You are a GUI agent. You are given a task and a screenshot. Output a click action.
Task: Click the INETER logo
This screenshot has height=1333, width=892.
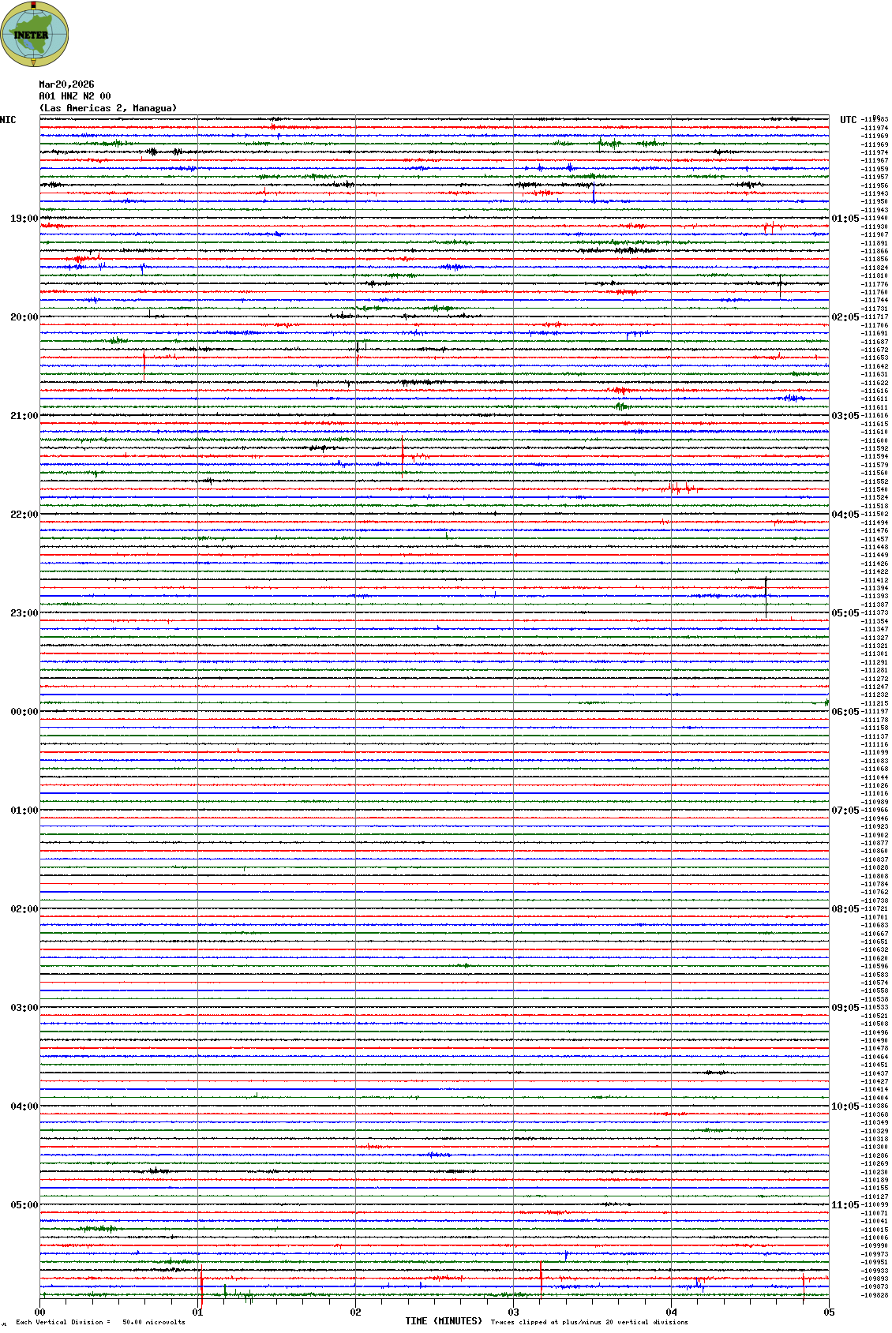(34, 34)
